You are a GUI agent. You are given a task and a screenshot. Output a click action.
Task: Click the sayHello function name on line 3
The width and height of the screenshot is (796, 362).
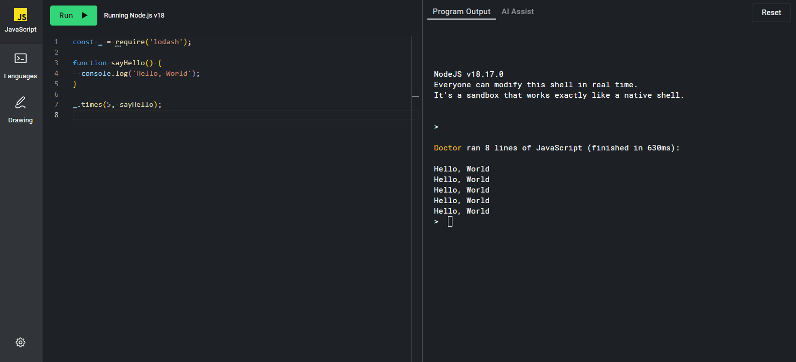tap(128, 63)
